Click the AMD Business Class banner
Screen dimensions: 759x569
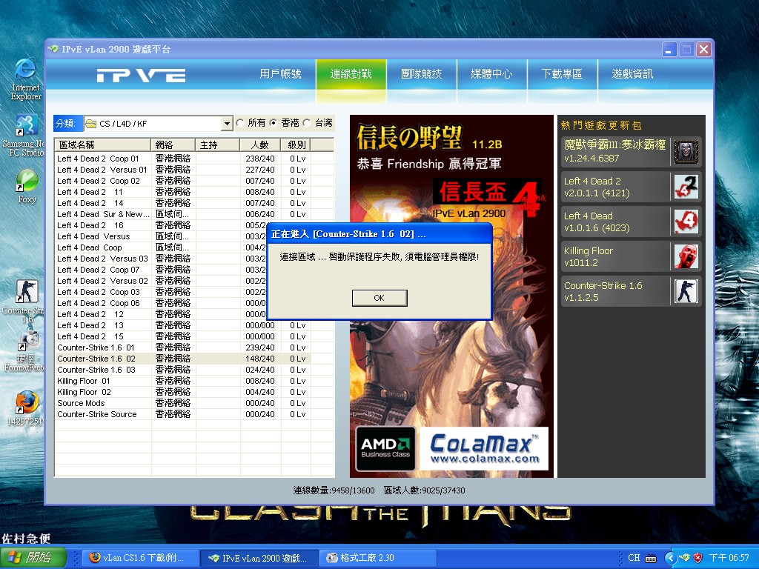385,448
